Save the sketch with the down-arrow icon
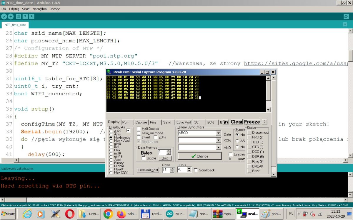Viewport: 353px width, 220px height. 32,17
